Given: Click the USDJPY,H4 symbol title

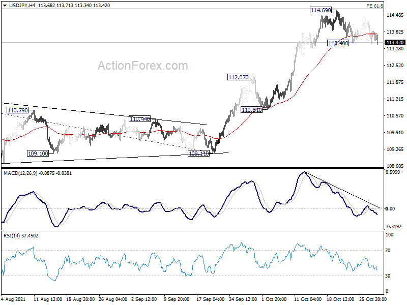Looking at the screenshot, I should pos(22,6).
